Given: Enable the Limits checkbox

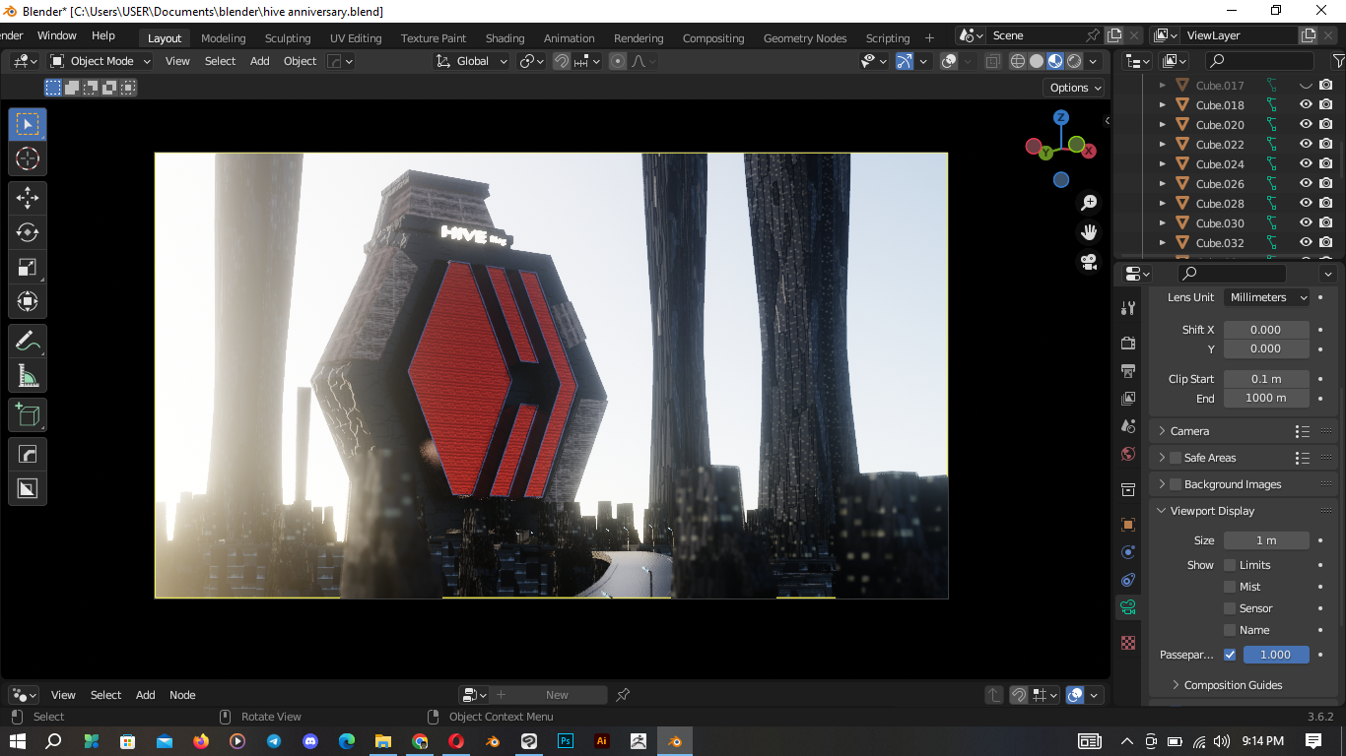Looking at the screenshot, I should [x=1230, y=565].
